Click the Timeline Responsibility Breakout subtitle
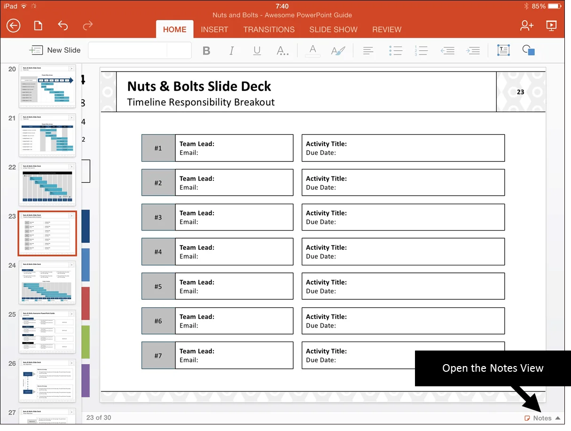Viewport: 571px width, 431px height. pos(201,102)
